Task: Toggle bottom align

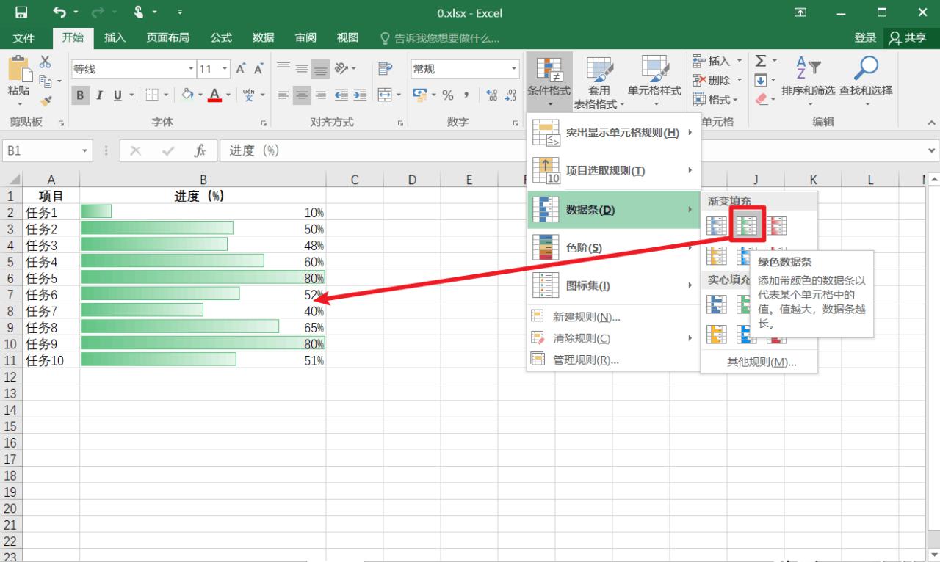Action: 321,68
